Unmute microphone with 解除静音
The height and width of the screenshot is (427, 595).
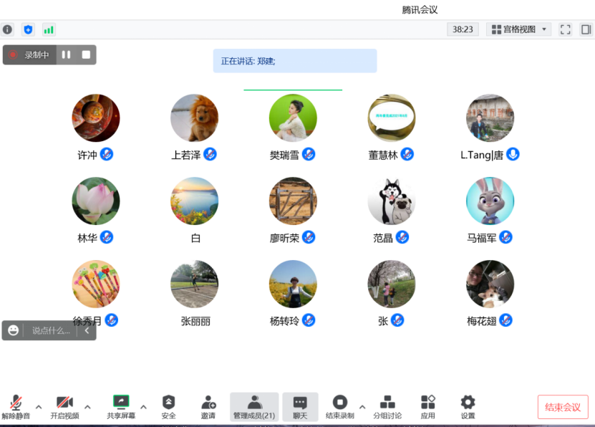coord(16,407)
